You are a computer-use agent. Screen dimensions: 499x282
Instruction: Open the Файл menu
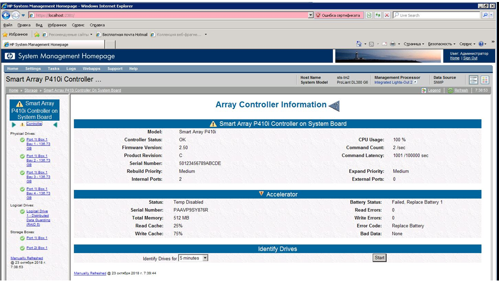(8, 25)
